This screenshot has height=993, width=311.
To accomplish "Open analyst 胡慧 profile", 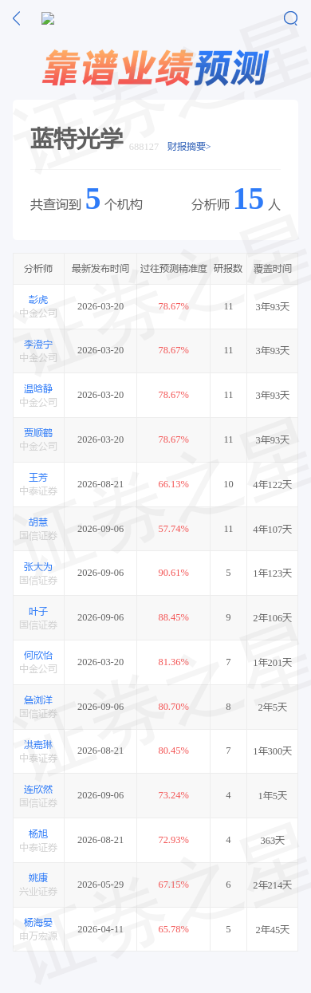I will pos(38,522).
